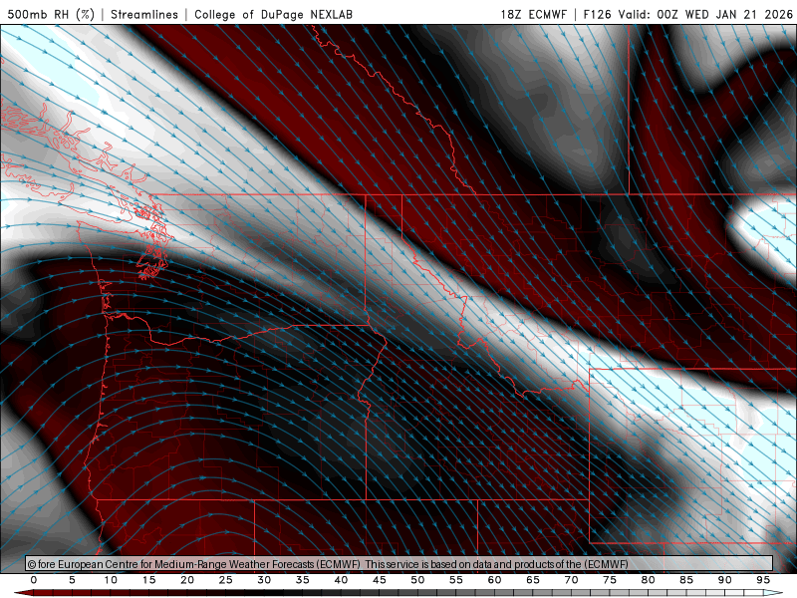This screenshot has width=797, height=598.
Task: Click the "35" colorbar scale label
Action: click(303, 580)
